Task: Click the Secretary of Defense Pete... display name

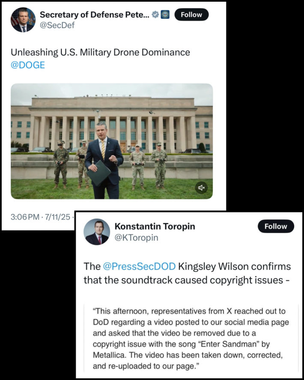Action: click(x=95, y=15)
